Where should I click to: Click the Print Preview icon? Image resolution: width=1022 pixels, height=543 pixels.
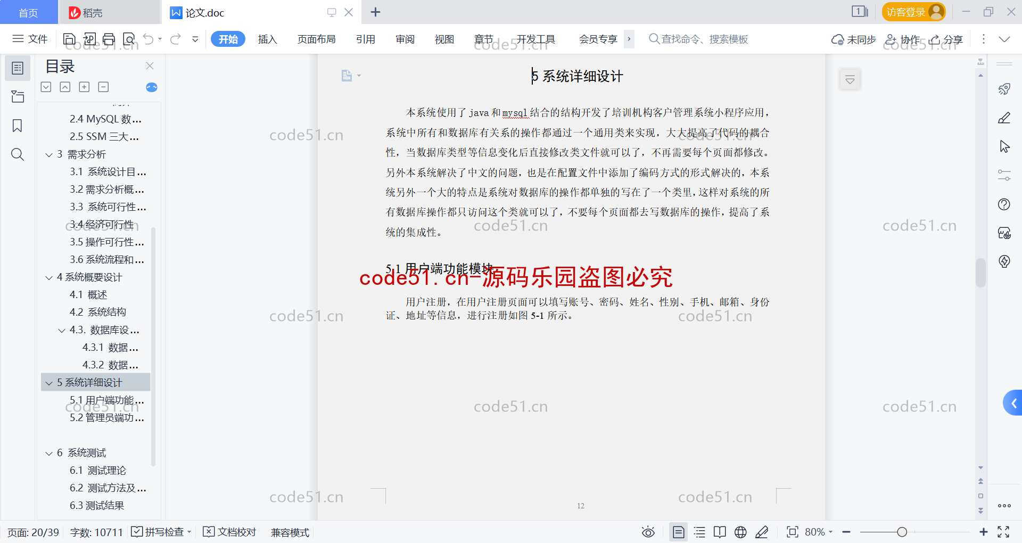tap(129, 39)
